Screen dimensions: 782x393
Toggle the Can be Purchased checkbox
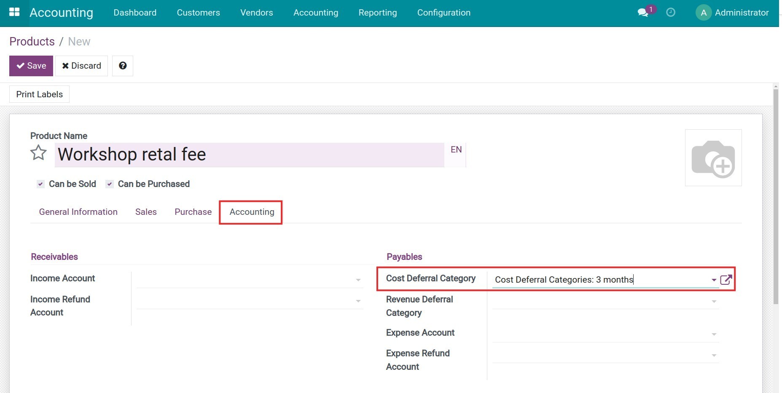[x=110, y=184]
